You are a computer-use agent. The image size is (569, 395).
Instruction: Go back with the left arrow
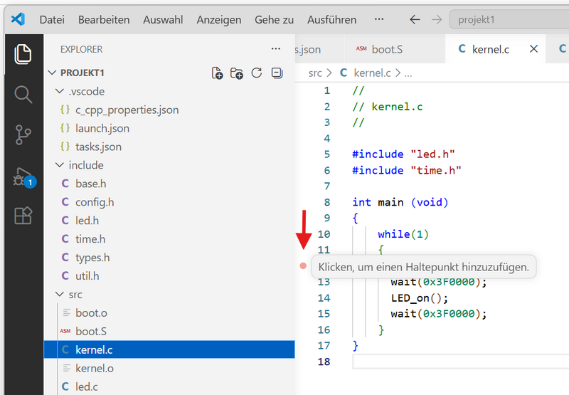[415, 20]
